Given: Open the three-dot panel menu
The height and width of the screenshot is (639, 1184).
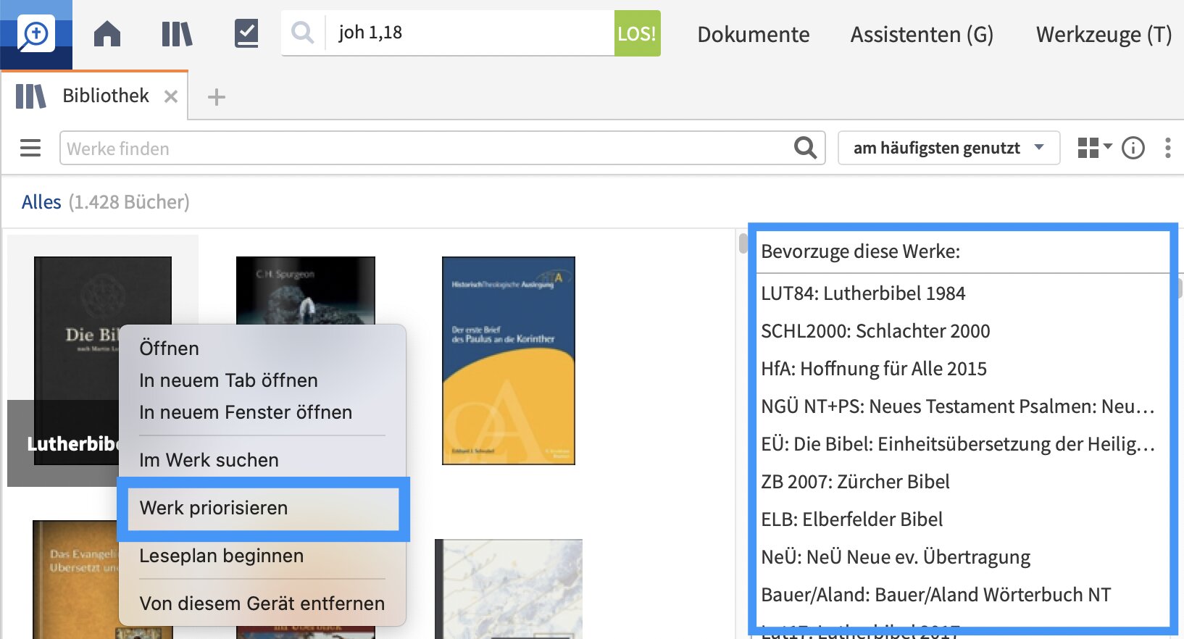Looking at the screenshot, I should pos(1167,148).
